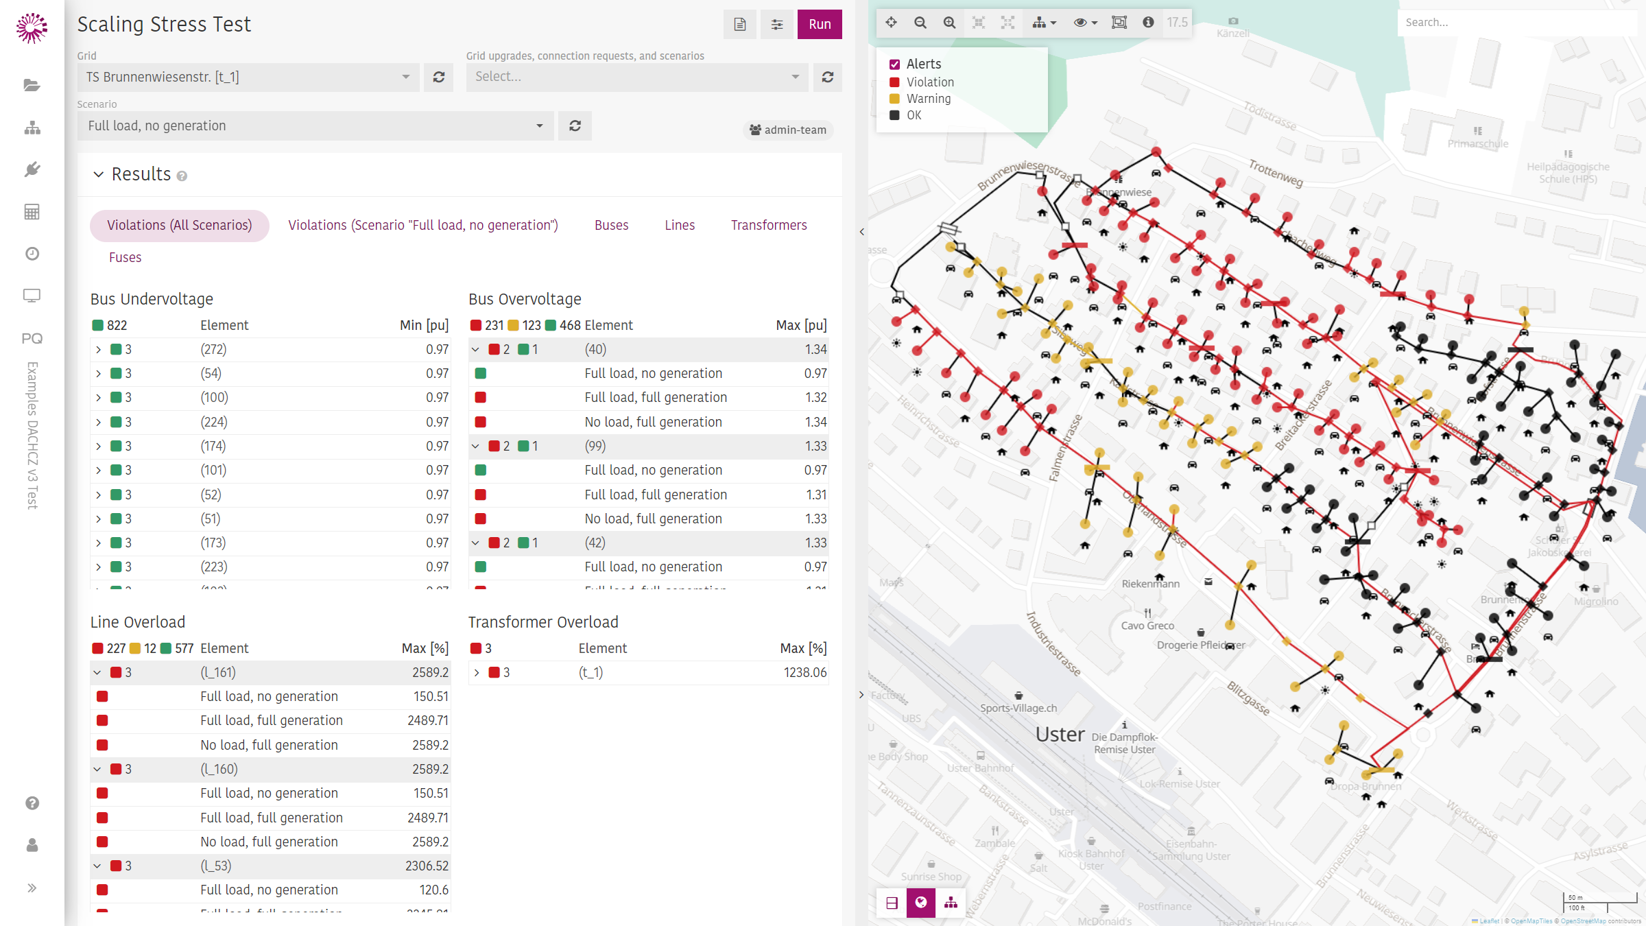Refresh the Grid selection
Image resolution: width=1646 pixels, height=926 pixels.
pos(439,78)
